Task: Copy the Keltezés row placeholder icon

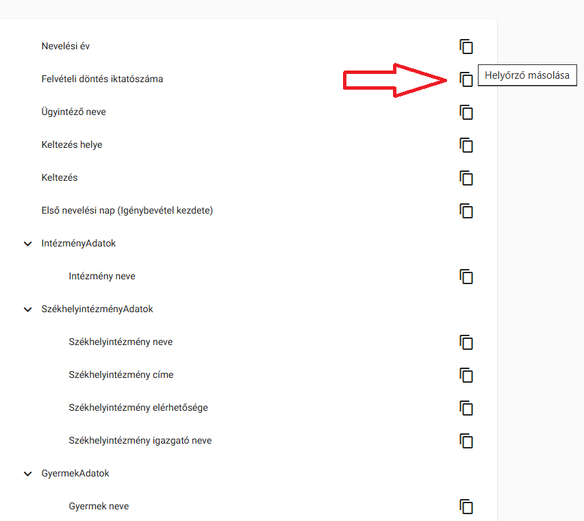Action: point(466,178)
